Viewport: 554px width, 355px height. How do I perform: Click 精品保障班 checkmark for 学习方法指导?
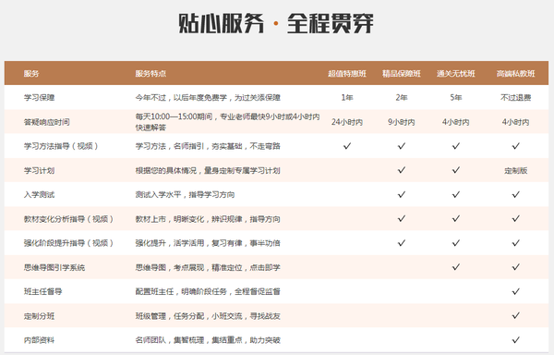click(402, 146)
